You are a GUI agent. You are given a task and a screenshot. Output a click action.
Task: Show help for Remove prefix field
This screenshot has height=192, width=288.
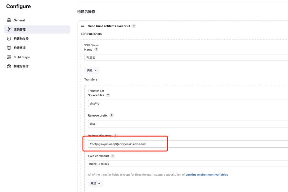111,115
